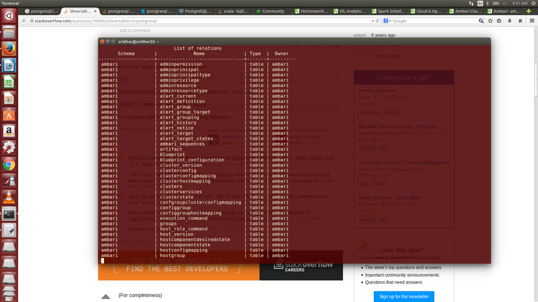Image resolution: width=538 pixels, height=302 pixels.
Task: Open the browser Downloads arrow icon
Action: [x=509, y=21]
